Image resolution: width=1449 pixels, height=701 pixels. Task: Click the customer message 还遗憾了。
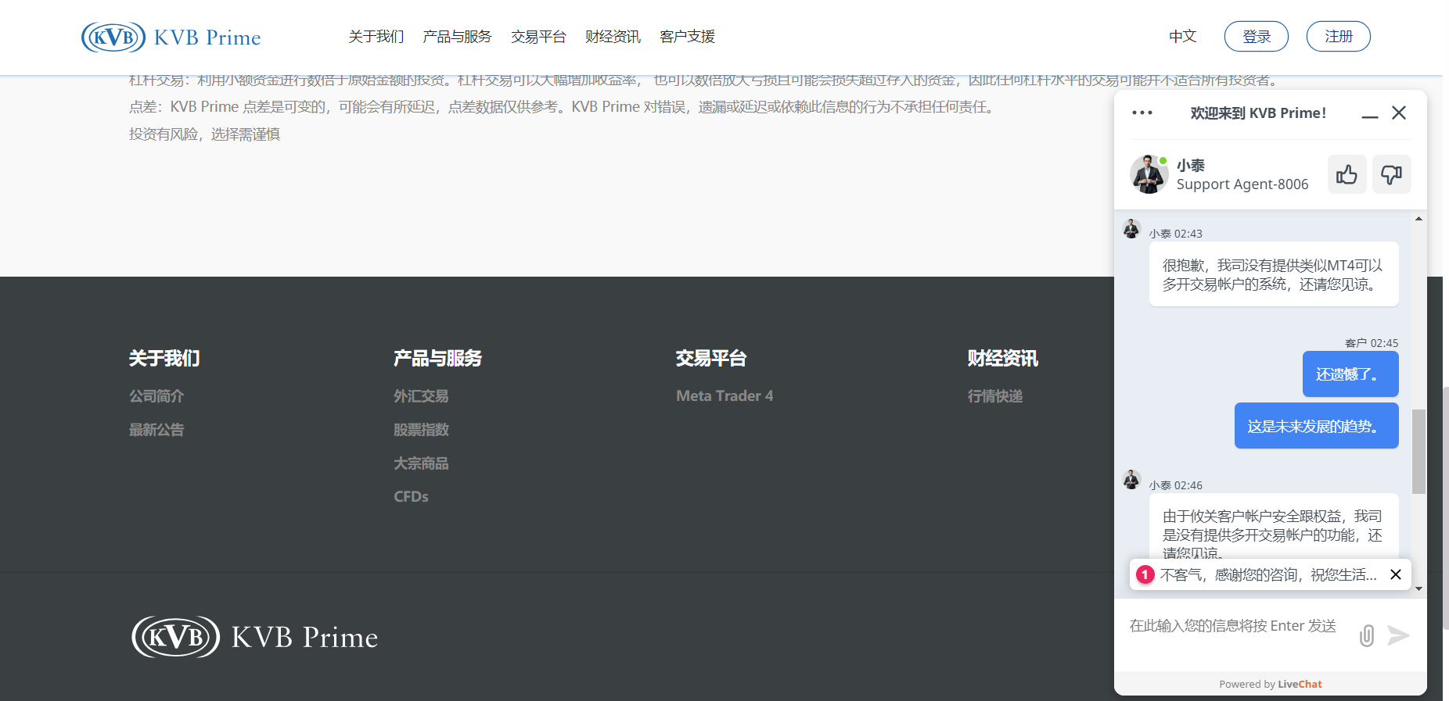[x=1350, y=374]
